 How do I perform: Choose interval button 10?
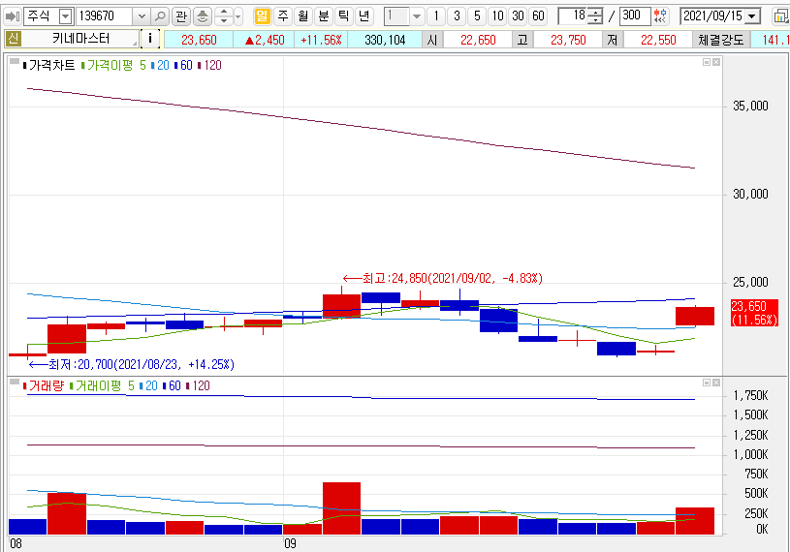[x=497, y=16]
